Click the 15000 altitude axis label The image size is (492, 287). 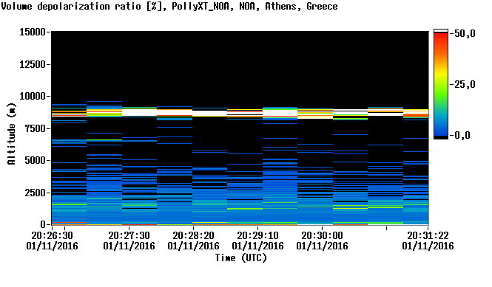(33, 32)
